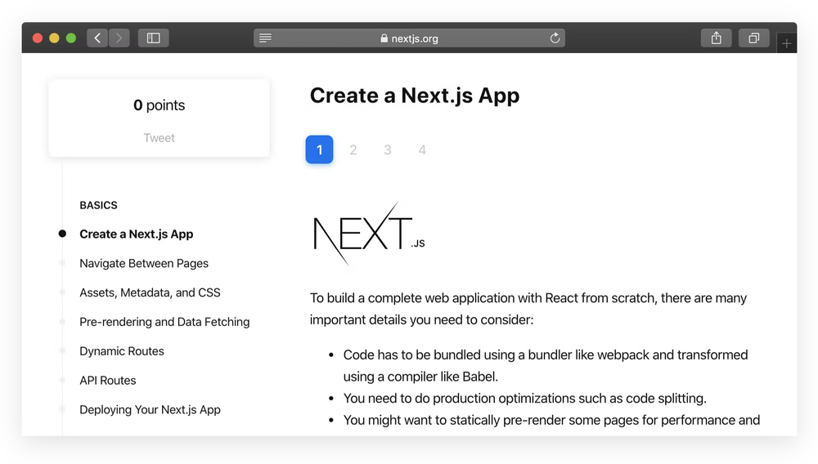The image size is (818, 464).
Task: Open the API Routes lesson
Action: coord(107,380)
